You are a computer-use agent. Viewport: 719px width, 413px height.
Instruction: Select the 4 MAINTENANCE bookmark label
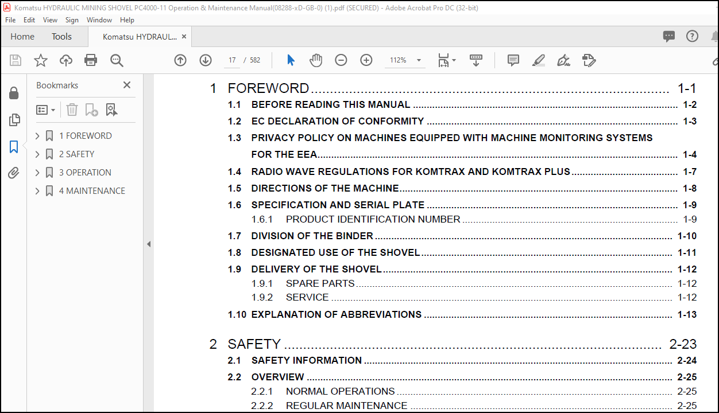click(92, 191)
